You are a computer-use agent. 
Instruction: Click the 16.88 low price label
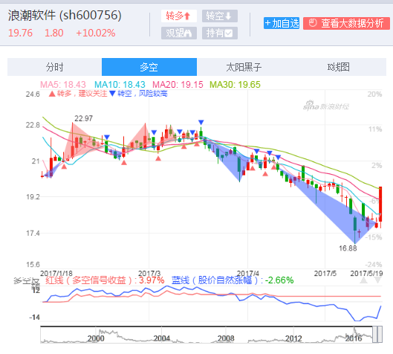pyautogui.click(x=348, y=248)
